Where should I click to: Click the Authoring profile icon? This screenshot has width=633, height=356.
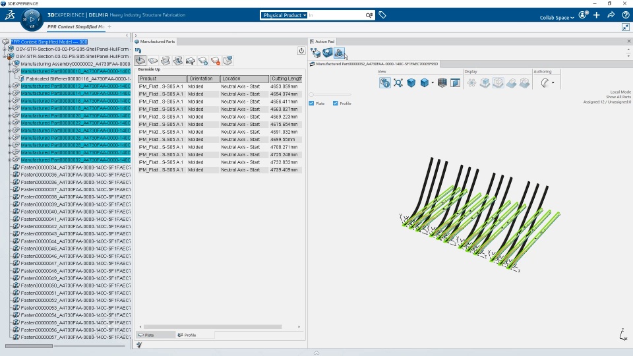545,83
